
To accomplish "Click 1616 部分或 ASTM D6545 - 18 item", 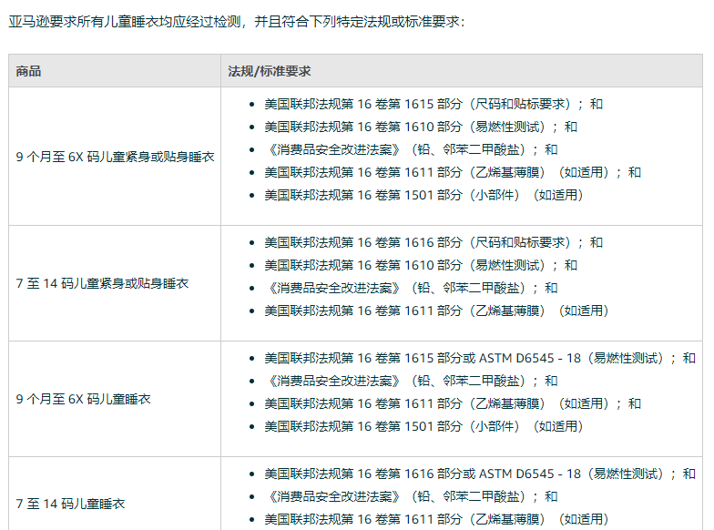I will [479, 474].
